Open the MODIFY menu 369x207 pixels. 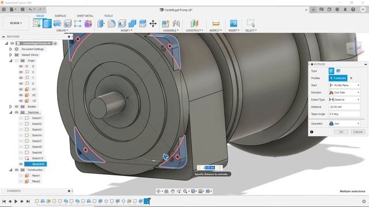click(126, 30)
